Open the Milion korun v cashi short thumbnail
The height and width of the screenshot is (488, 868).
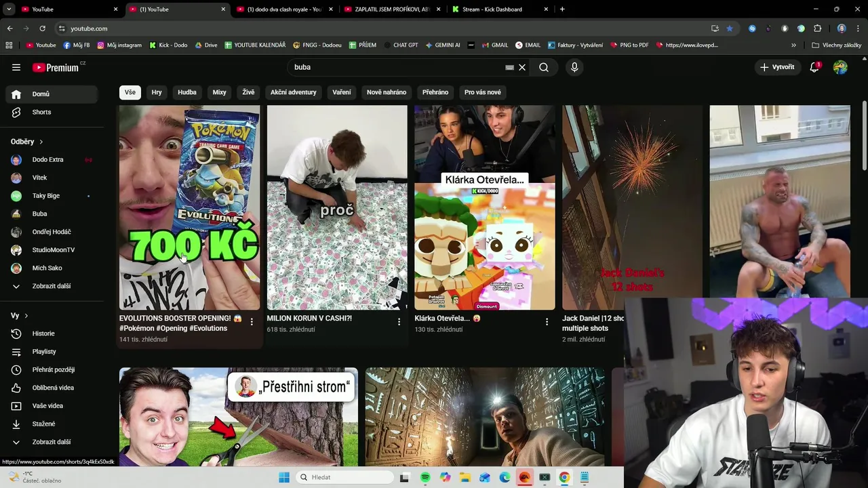coord(337,207)
